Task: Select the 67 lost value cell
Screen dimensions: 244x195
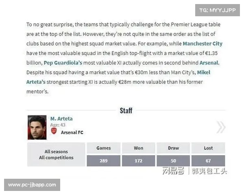Action: click(x=208, y=161)
